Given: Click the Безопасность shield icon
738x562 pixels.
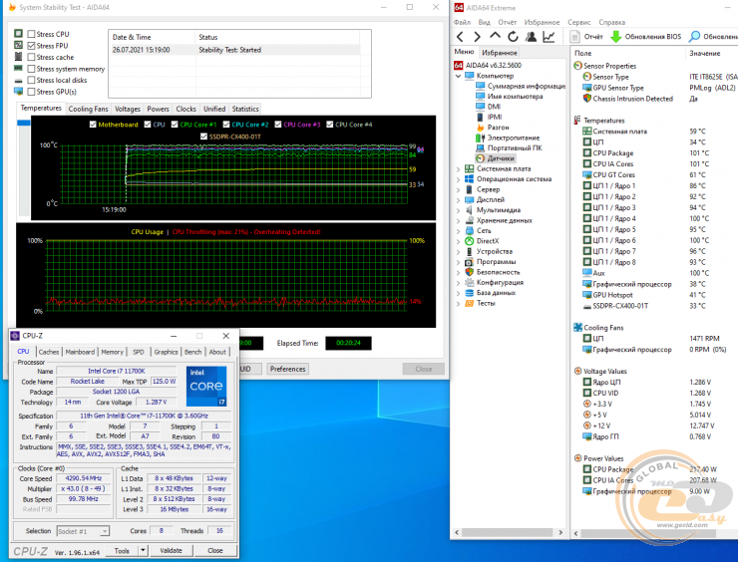Looking at the screenshot, I should pos(470,272).
